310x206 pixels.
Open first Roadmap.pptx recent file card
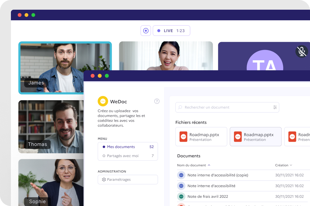tap(201, 137)
